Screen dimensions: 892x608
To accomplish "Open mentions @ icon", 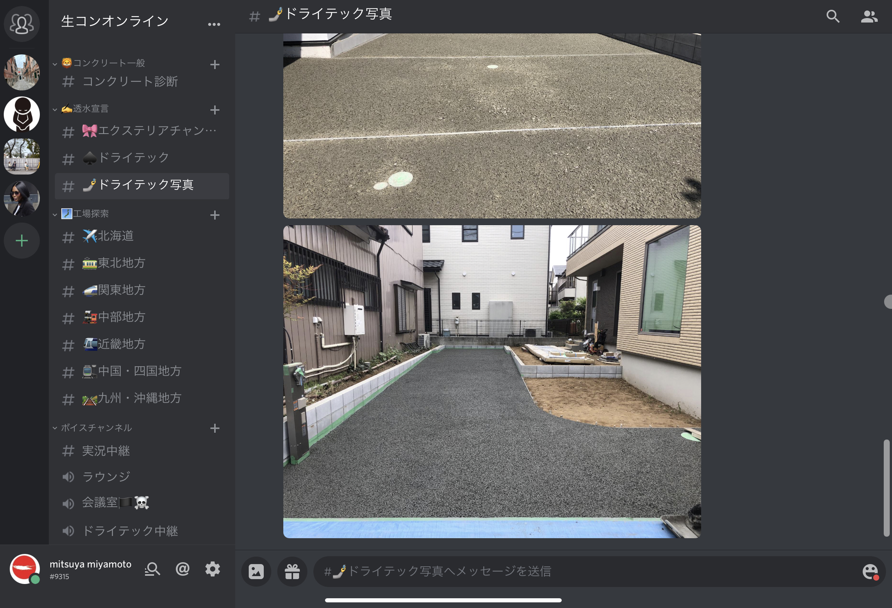I will (182, 569).
